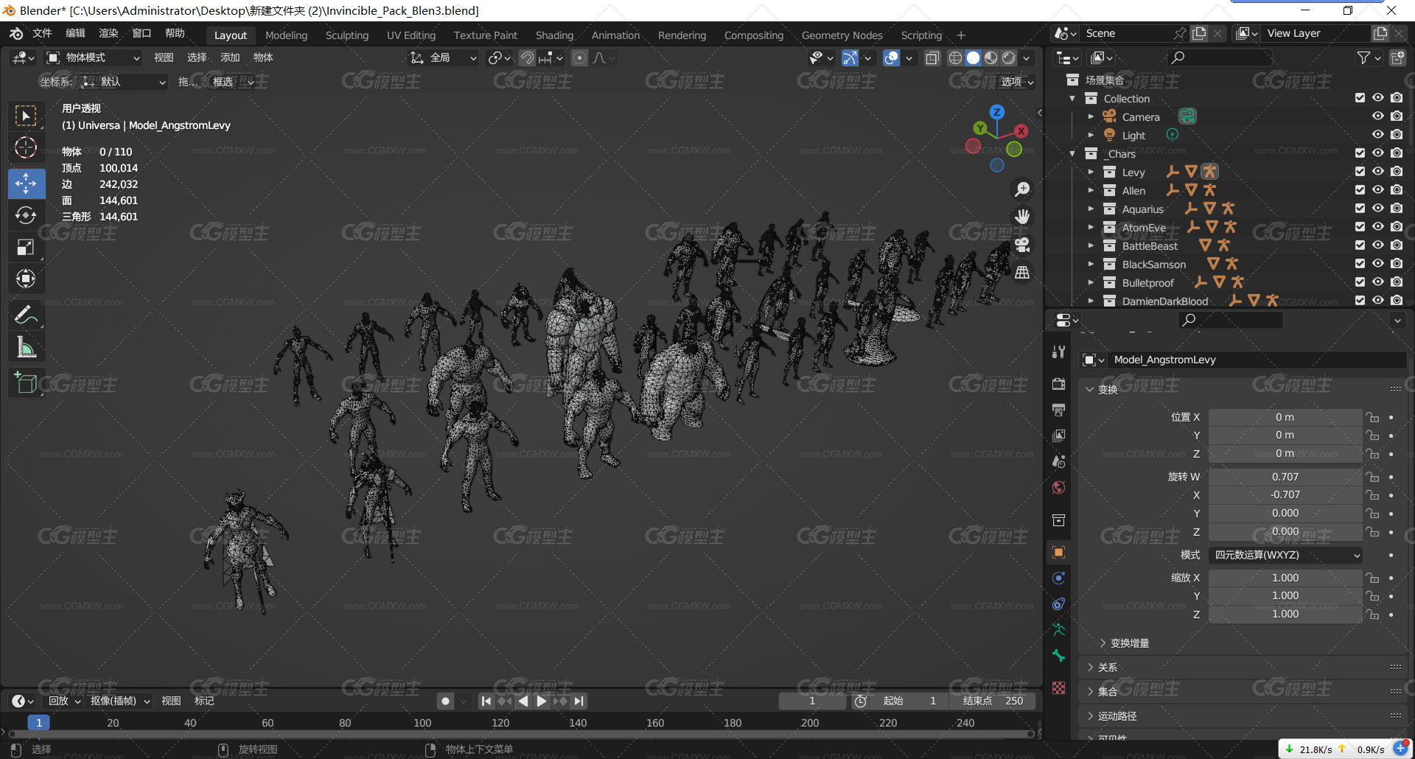Viewport: 1415px width, 759px height.
Task: Switch to the Sculpting workspace tab
Action: click(x=346, y=35)
